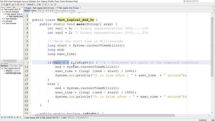This screenshot has width=215, height=121.
Task: Collapse the Test_Logical_And_Or project node
Action: (x=1, y=9)
